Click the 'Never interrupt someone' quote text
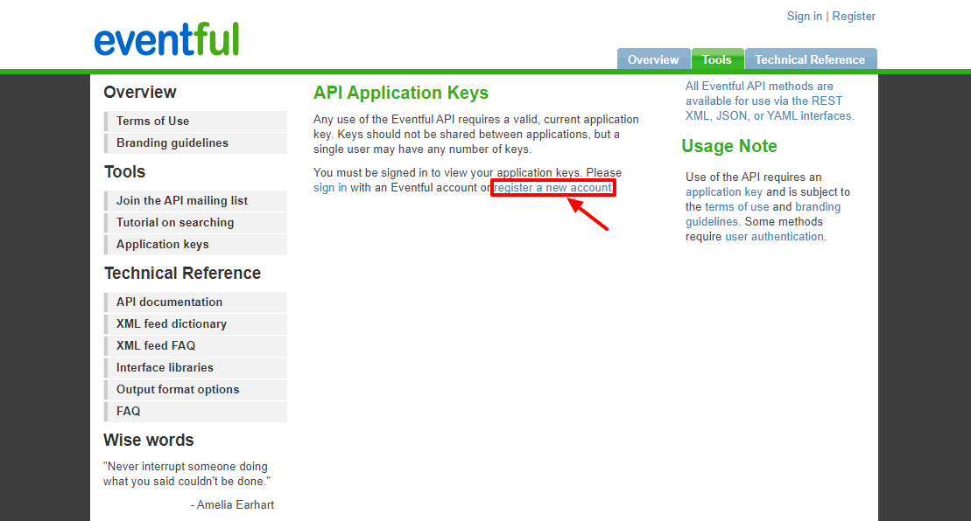Viewport: 971px width, 521px height. point(187,474)
